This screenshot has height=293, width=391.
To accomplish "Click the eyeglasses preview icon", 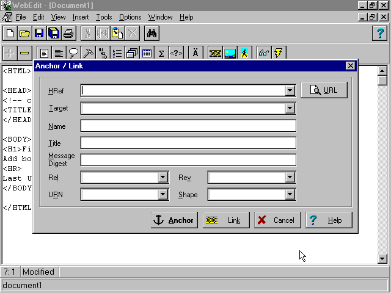I will point(264,53).
